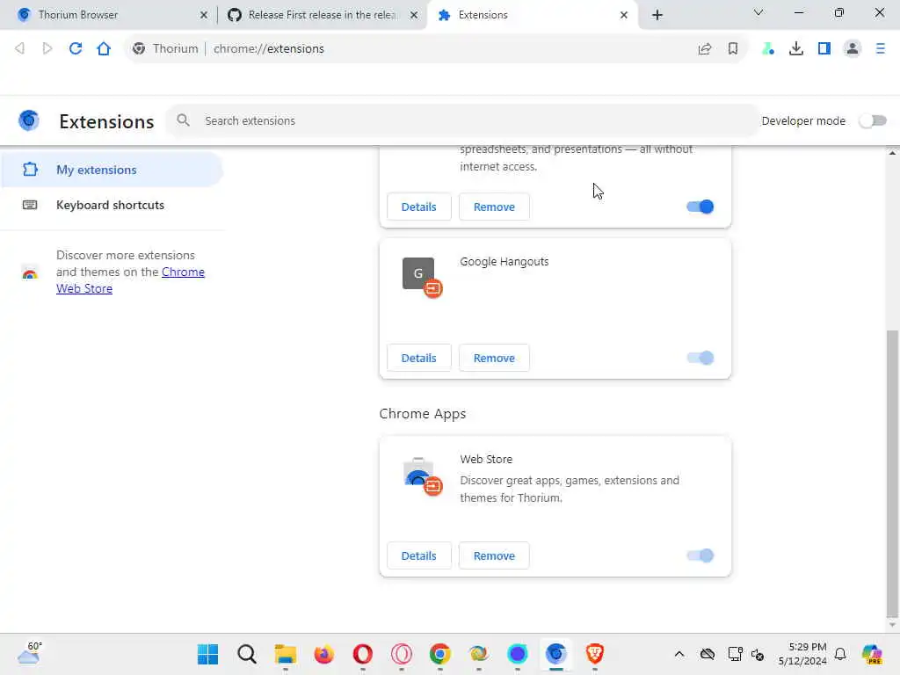Close the GitHub Release tab

[x=414, y=15]
